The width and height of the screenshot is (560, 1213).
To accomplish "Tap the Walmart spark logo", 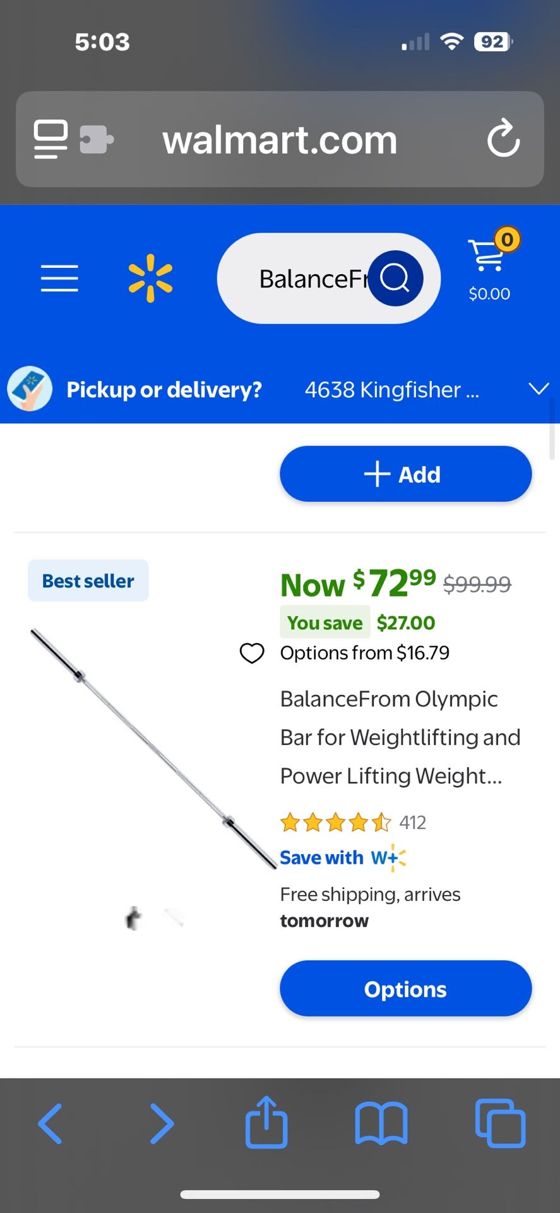I will [150, 279].
